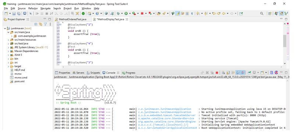295x132 pixels.
Task: Open the Refactor menu
Action: (x=33, y=8)
